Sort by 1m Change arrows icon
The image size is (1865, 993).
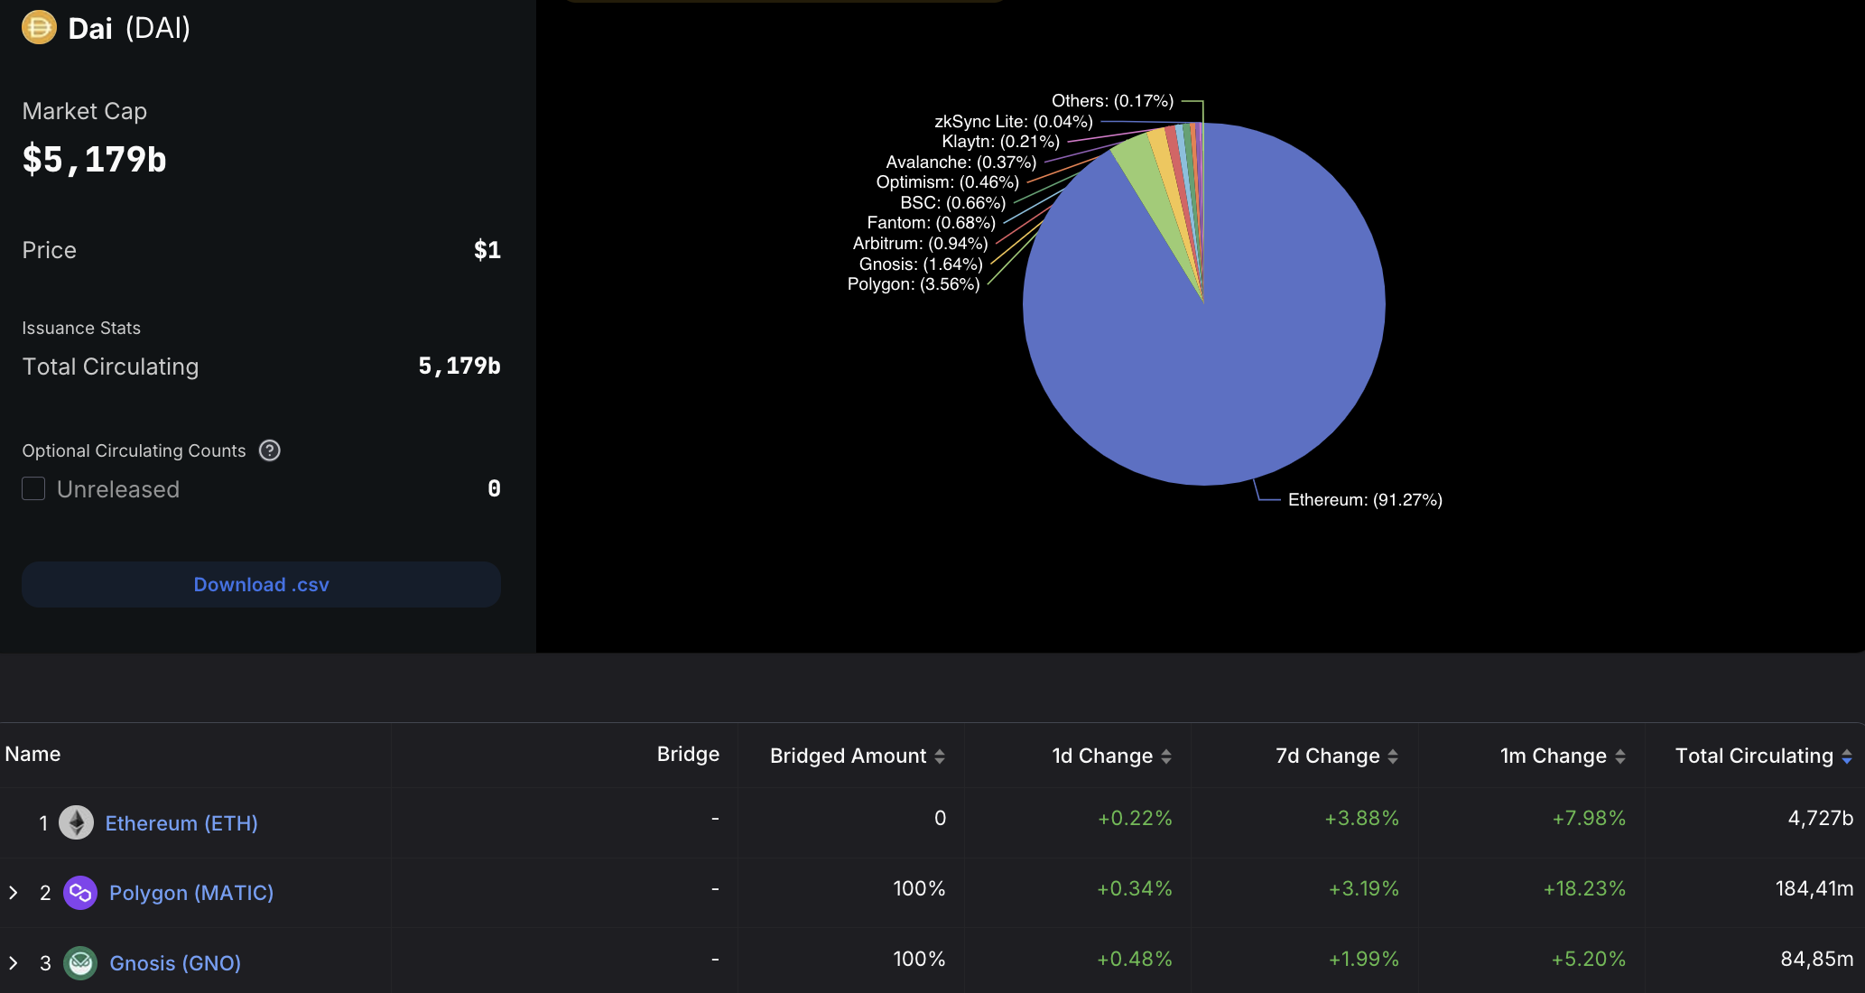(1620, 756)
